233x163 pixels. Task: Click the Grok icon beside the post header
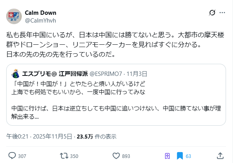(x=212, y=13)
